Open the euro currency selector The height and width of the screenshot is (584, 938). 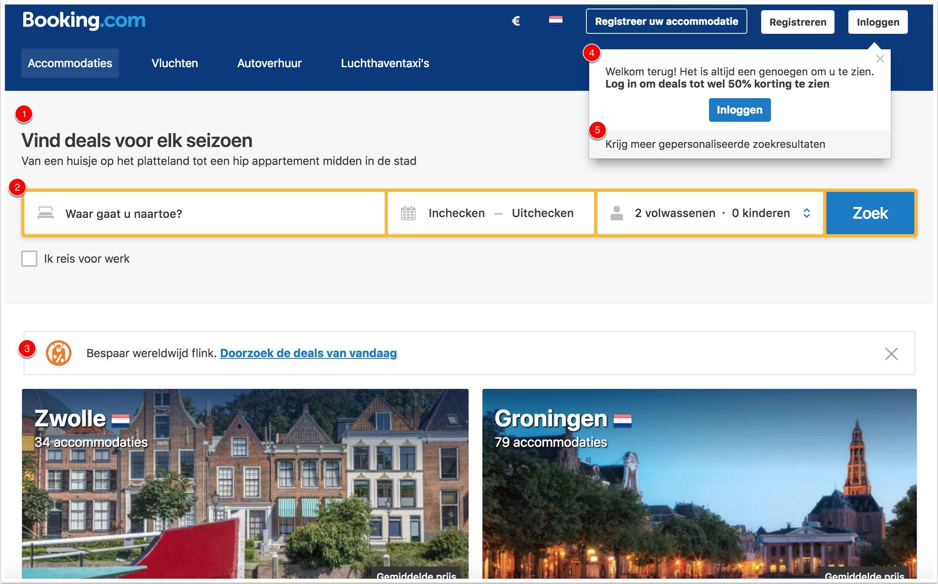click(516, 21)
